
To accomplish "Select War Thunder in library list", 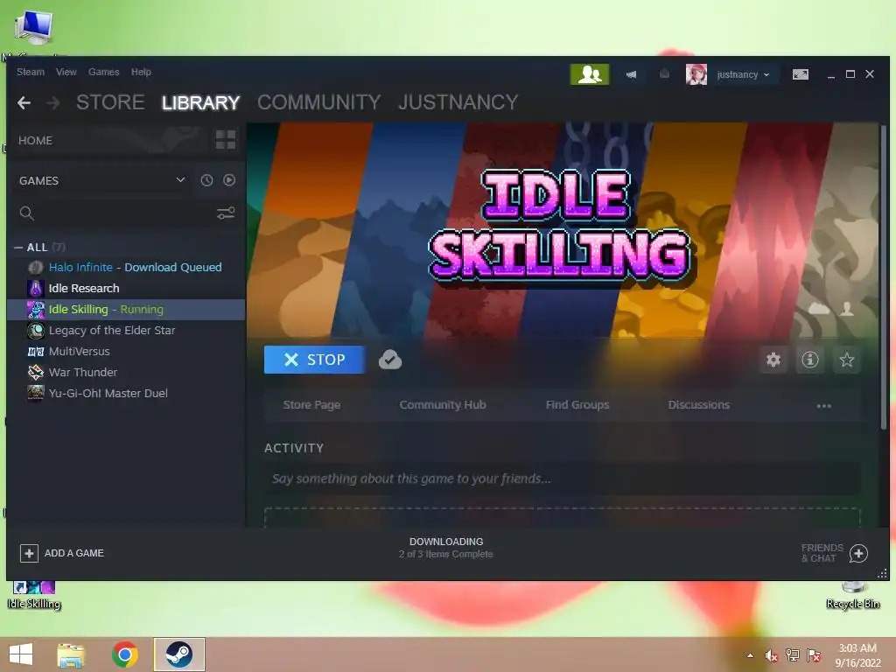I will (x=126, y=373).
